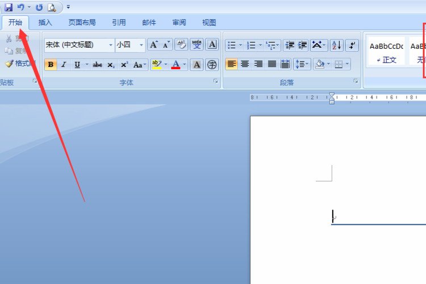Expand the font name dropdown list
The width and height of the screenshot is (426, 284).
(x=111, y=45)
